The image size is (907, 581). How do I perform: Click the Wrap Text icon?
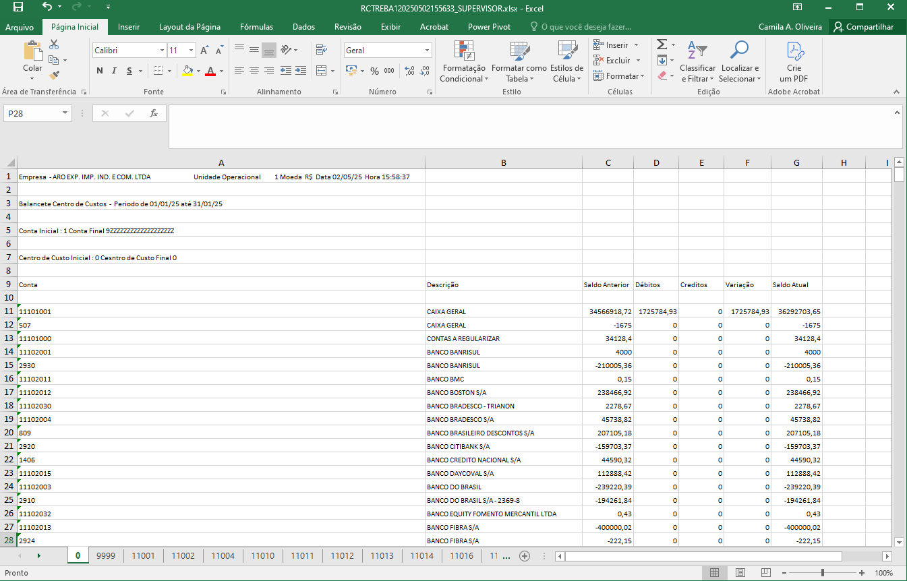pyautogui.click(x=321, y=49)
